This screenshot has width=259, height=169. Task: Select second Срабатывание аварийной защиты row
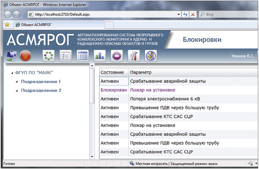tap(179, 134)
